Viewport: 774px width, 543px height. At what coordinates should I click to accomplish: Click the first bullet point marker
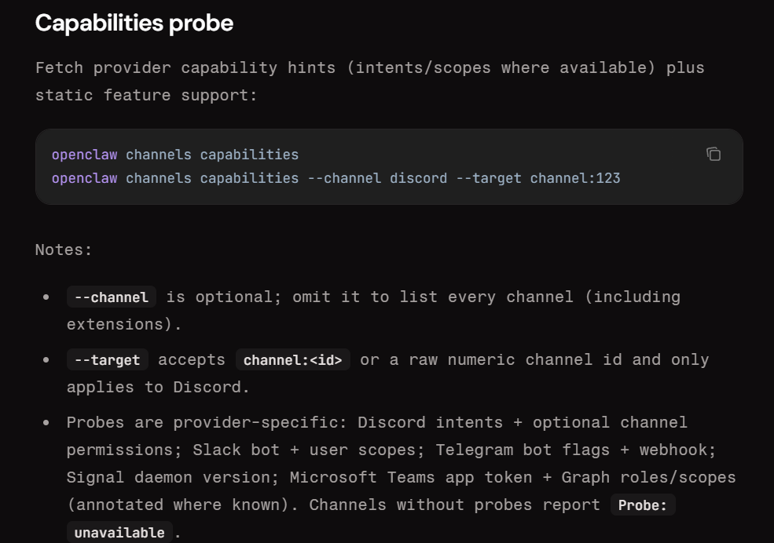coord(46,297)
